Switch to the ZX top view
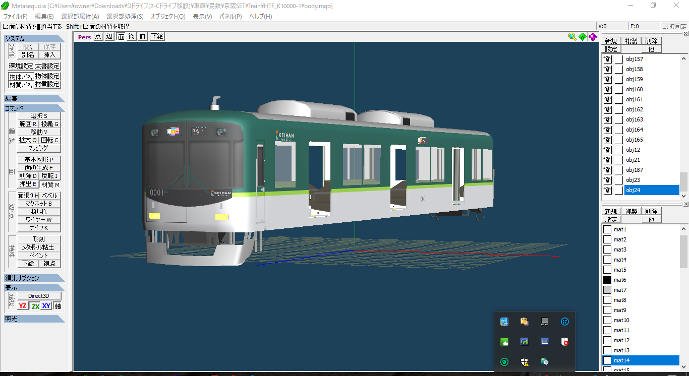This screenshot has width=689, height=376. click(35, 306)
